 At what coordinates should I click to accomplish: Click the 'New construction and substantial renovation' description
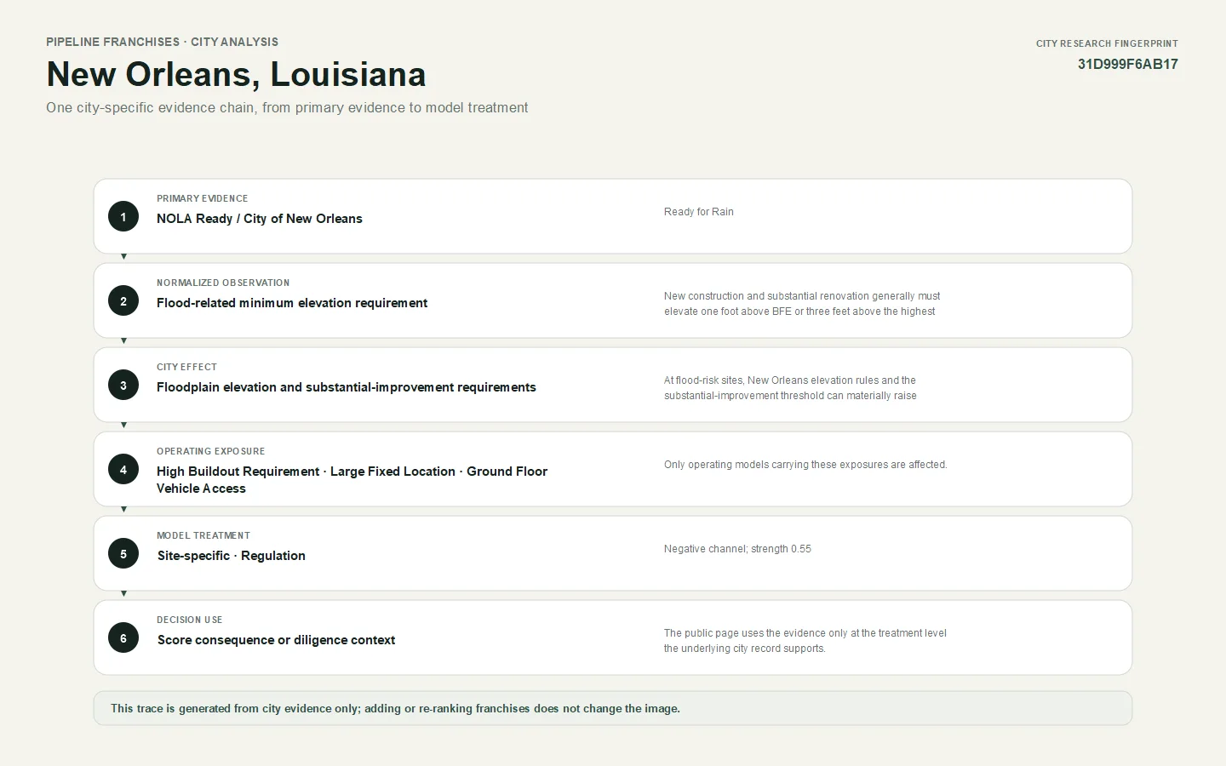[x=802, y=304]
